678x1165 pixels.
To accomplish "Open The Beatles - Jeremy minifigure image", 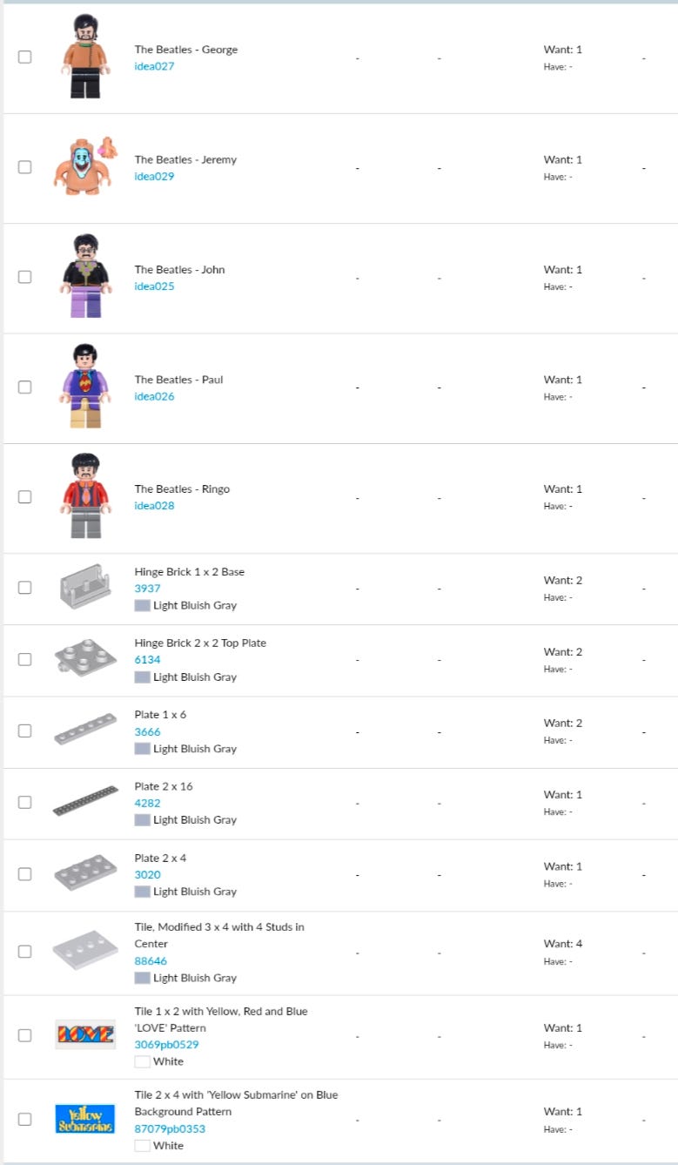I will pos(85,166).
